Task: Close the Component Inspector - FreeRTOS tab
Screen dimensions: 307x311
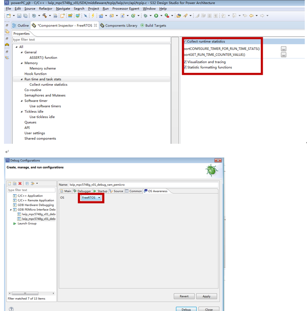Action: 96,25
